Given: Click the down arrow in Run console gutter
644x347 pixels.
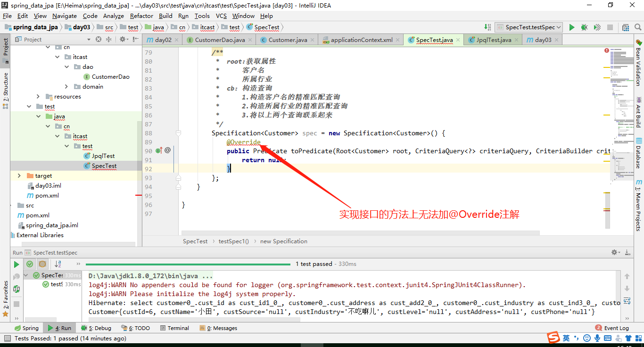Looking at the screenshot, I should (627, 289).
